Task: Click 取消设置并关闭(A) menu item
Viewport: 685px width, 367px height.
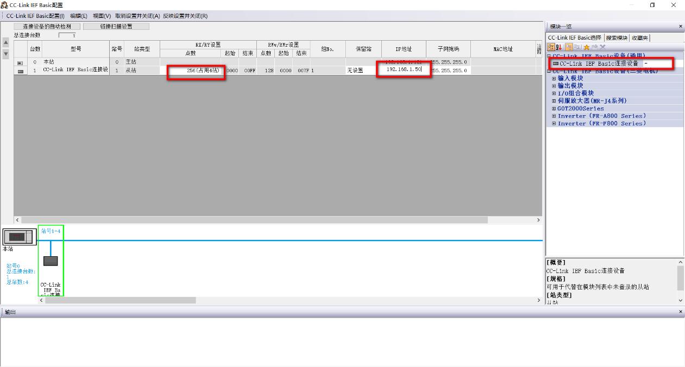Action: [137, 16]
